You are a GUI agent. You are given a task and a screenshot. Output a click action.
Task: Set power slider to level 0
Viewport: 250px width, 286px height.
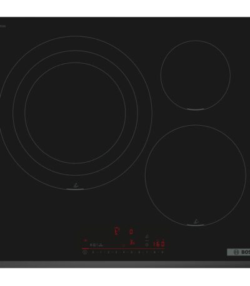[93, 252]
